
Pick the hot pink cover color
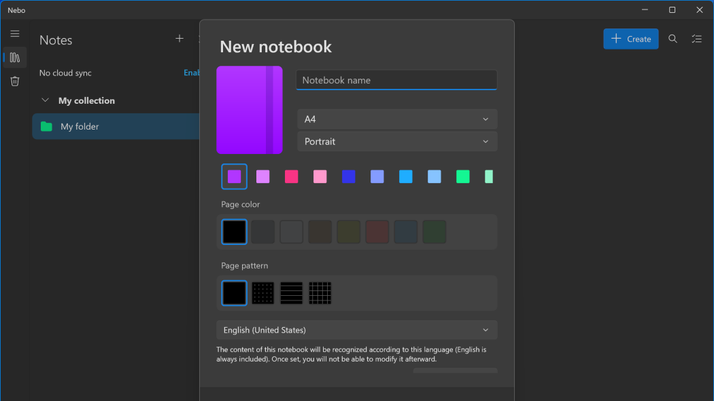(x=292, y=176)
